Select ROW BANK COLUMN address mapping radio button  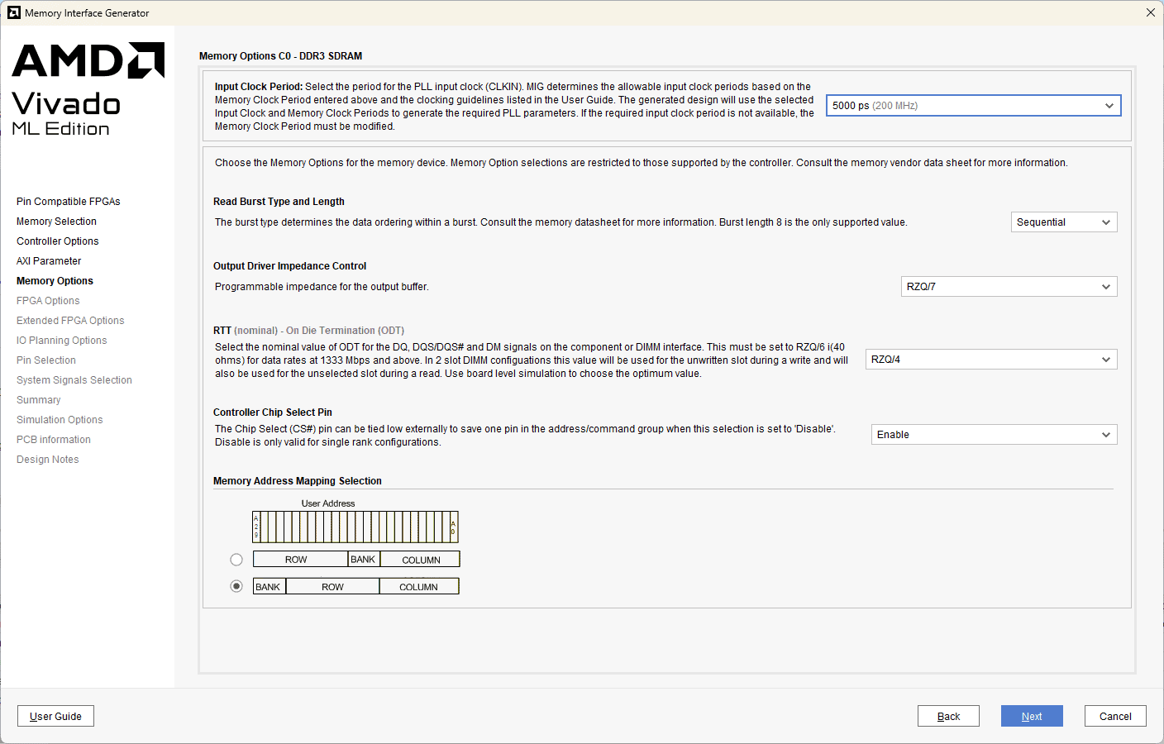point(236,560)
